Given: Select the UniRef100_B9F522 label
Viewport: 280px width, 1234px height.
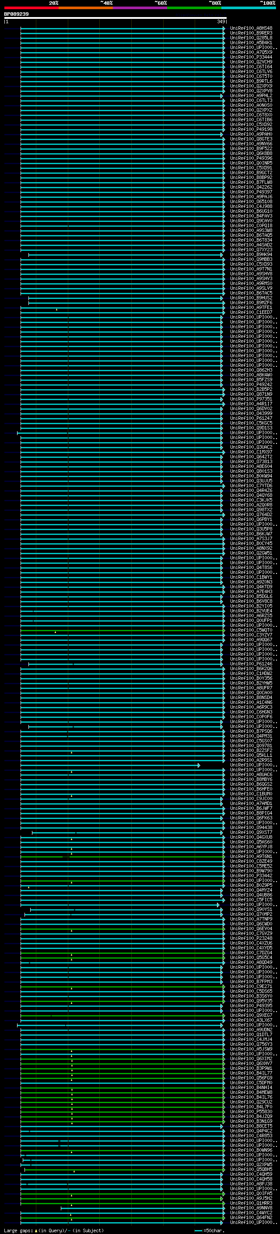Looking at the screenshot, I should click(x=251, y=148).
